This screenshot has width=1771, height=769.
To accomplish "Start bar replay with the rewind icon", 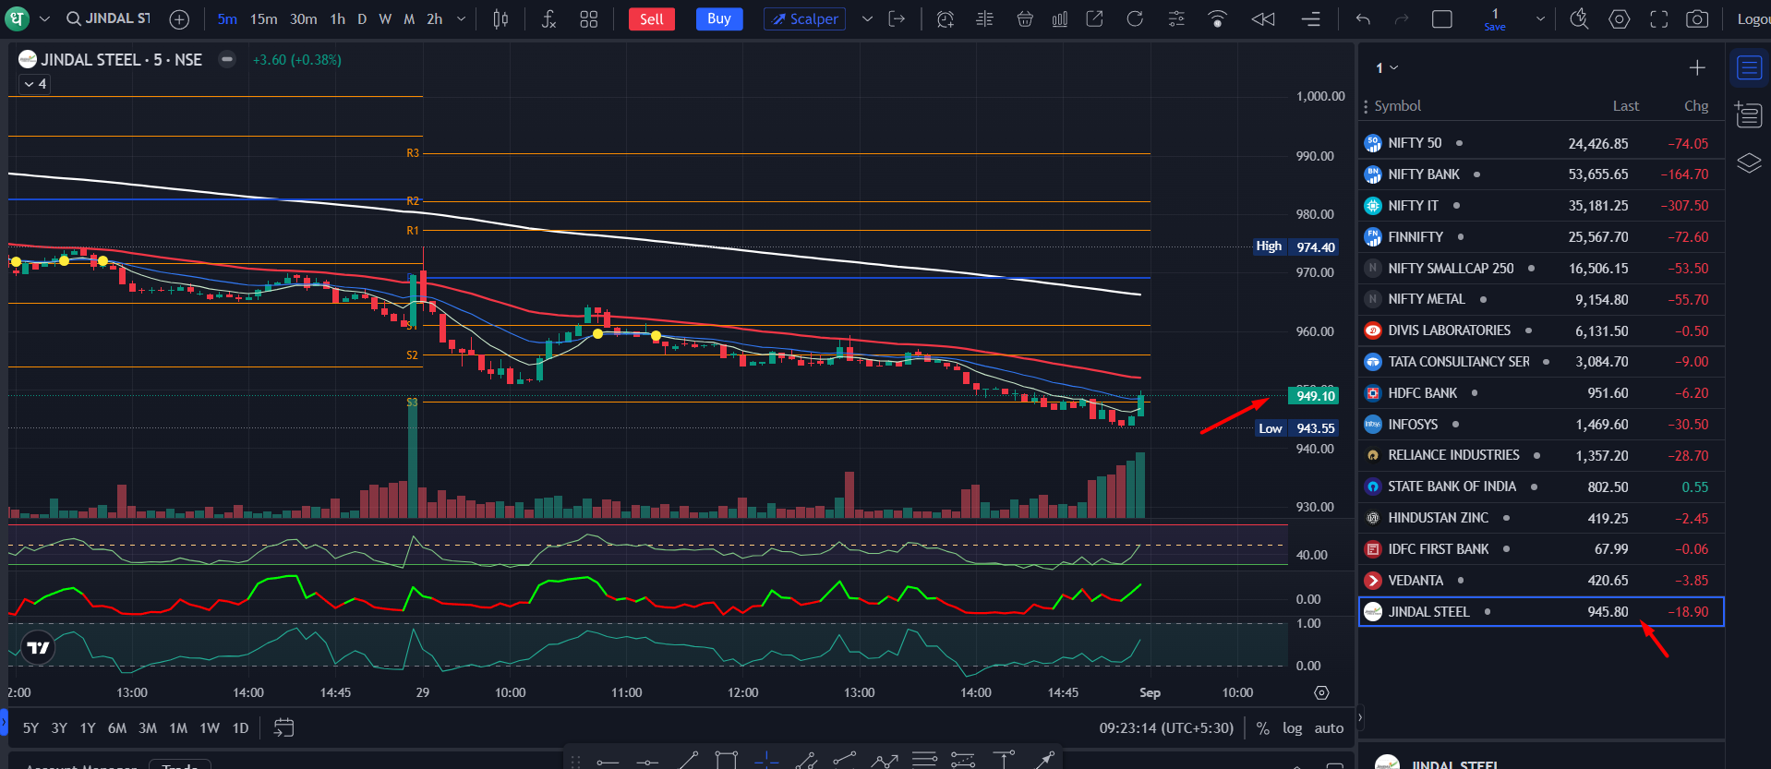I will click(x=1263, y=18).
